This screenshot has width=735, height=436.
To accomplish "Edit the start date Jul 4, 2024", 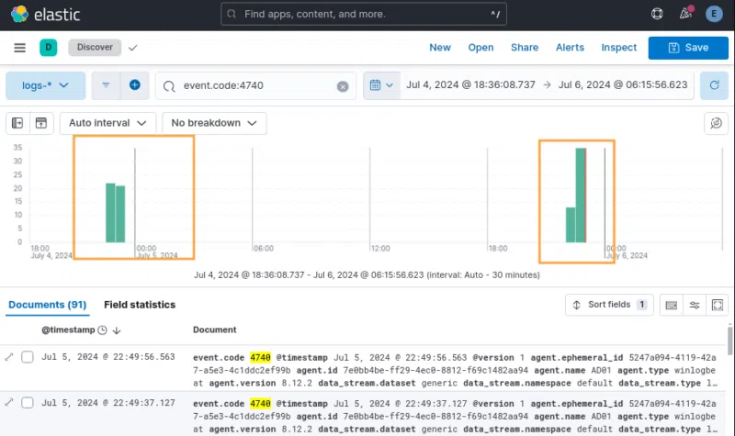I will click(x=470, y=84).
